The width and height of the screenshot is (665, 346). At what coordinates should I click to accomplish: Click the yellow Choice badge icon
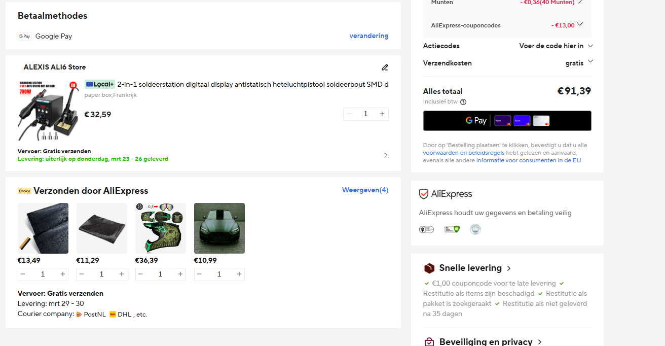[24, 191]
